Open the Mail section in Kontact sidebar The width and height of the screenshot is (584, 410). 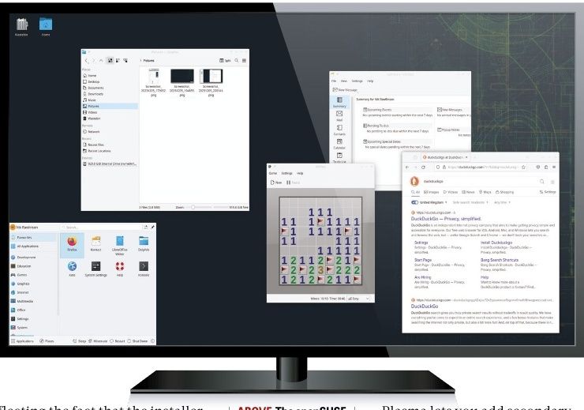(339, 115)
